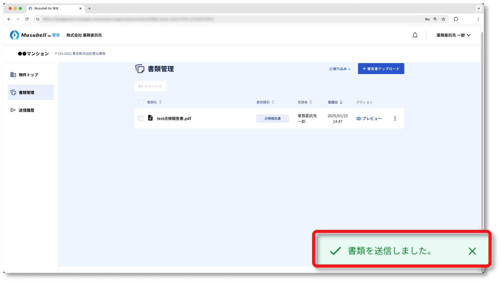501x283 pixels.
Task: Toggle the select-all checkbox in table header
Action: click(141, 102)
